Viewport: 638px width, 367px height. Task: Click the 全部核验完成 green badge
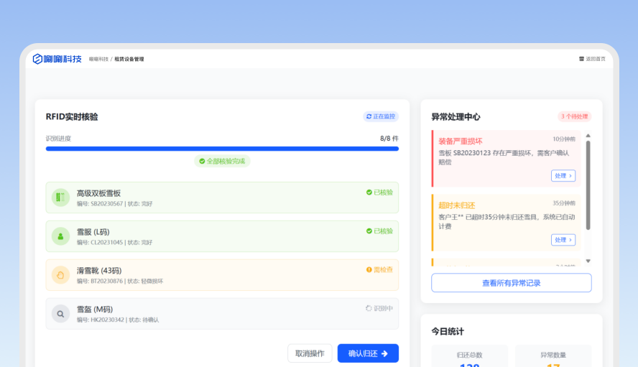[x=222, y=162]
